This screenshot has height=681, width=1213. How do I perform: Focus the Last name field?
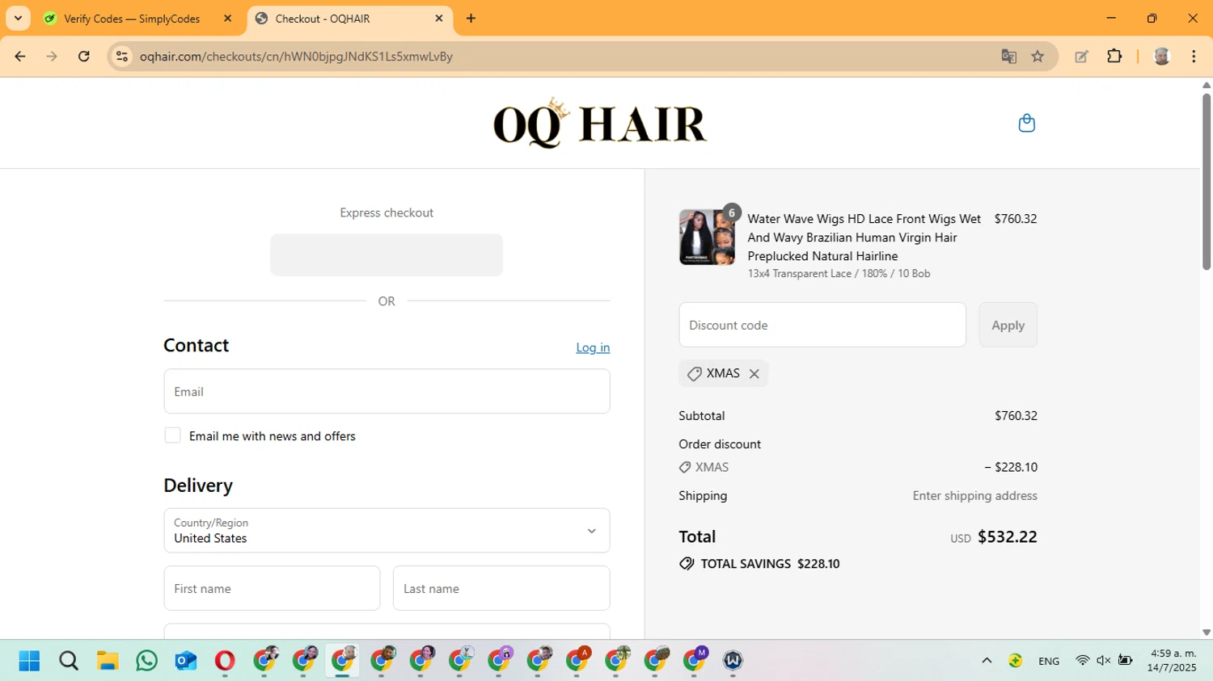[x=501, y=588]
